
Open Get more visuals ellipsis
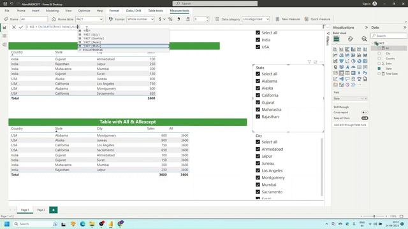(x=360, y=85)
